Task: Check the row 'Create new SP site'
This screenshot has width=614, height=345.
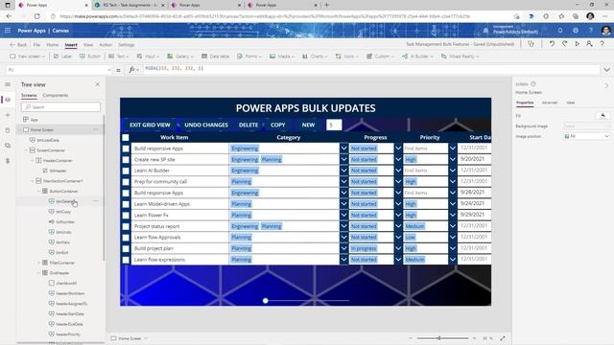Action: pos(126,160)
